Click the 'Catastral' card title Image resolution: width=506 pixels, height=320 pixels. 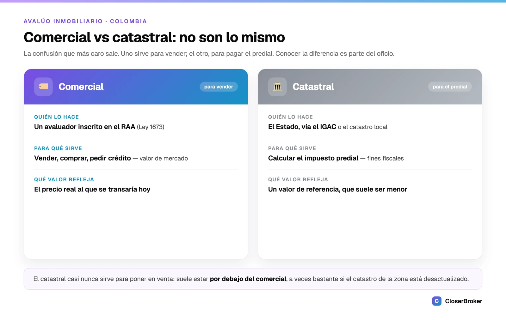coord(313,87)
